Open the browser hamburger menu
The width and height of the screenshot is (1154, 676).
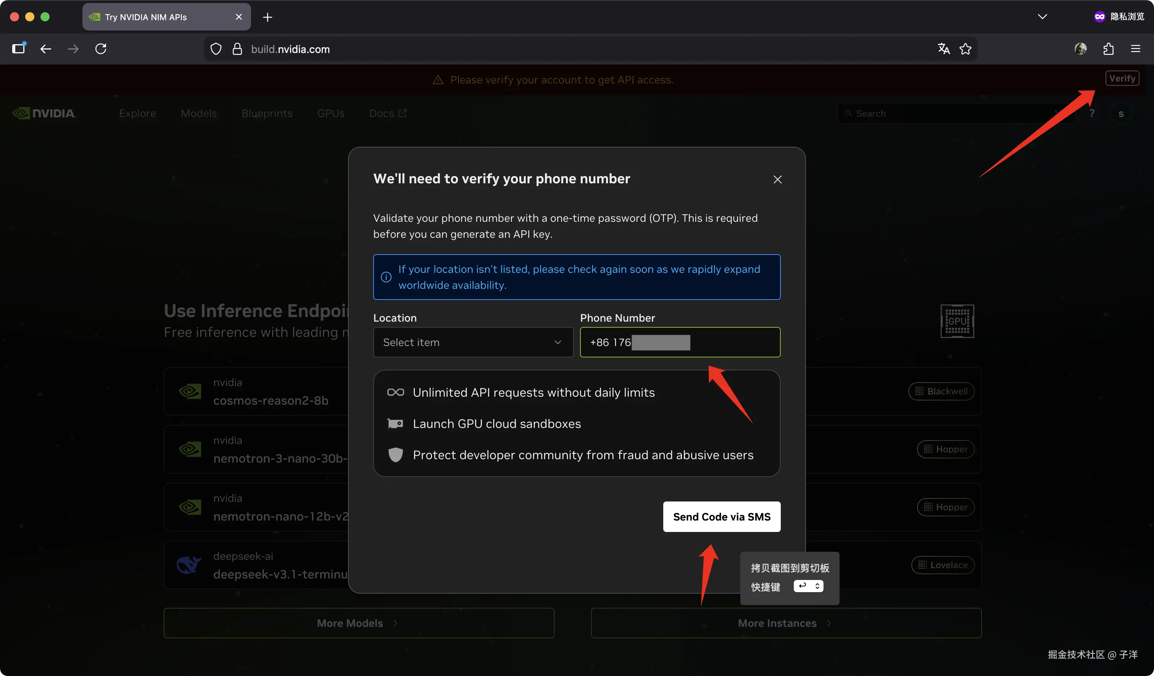coord(1136,49)
